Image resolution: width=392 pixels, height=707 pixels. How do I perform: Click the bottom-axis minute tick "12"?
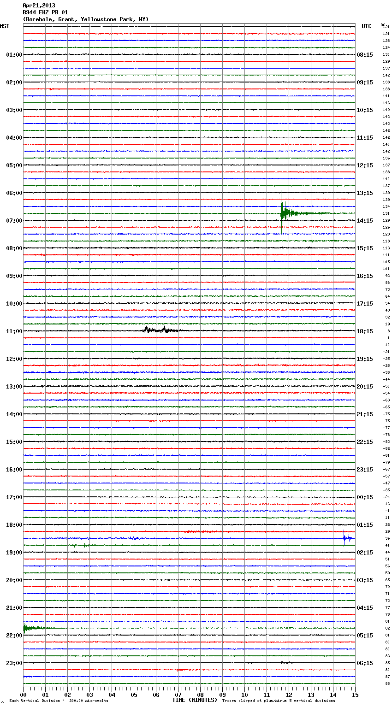tap(289, 695)
